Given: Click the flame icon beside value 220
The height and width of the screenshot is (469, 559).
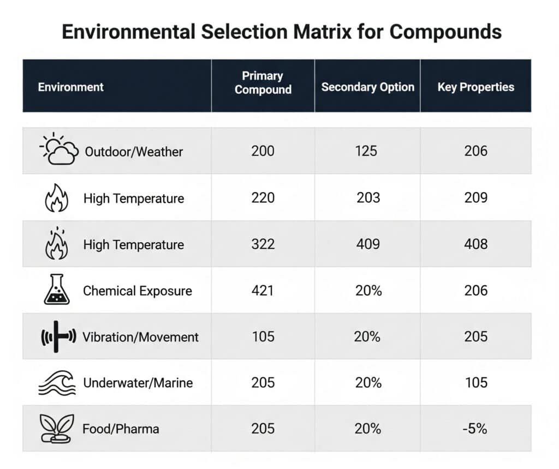Looking at the screenshot, I should (56, 198).
